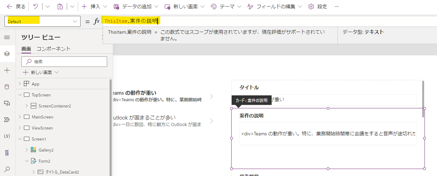Select ViewScreen in the tree view

coord(42,128)
